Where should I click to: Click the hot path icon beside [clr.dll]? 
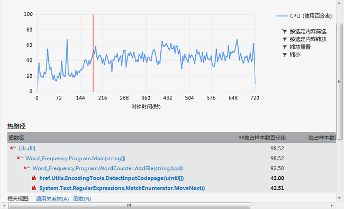pos(13,148)
